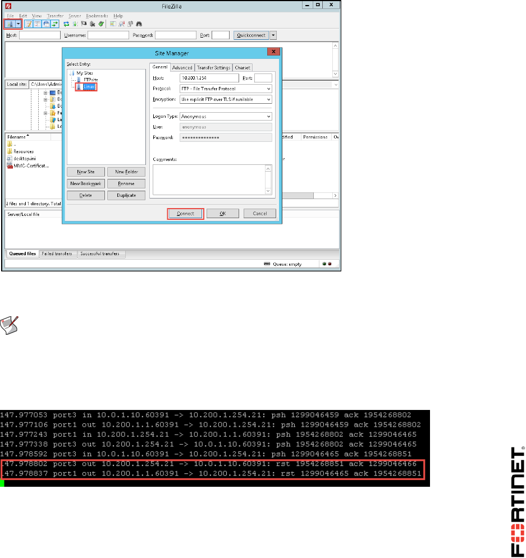Open the Site Manager toolbar icon
Image resolution: width=526 pixels, height=558 pixels.
pos(10,24)
